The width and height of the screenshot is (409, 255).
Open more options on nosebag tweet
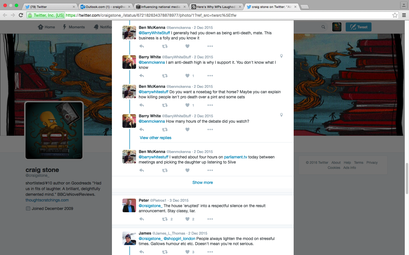[210, 105]
